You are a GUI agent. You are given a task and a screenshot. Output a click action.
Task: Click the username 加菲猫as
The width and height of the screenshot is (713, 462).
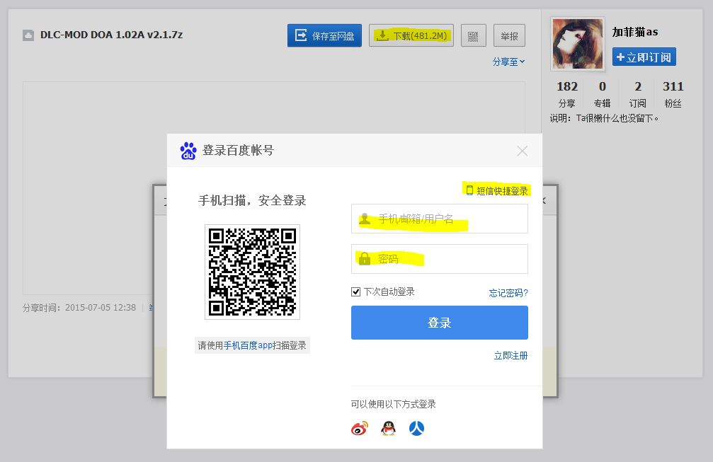click(x=635, y=32)
